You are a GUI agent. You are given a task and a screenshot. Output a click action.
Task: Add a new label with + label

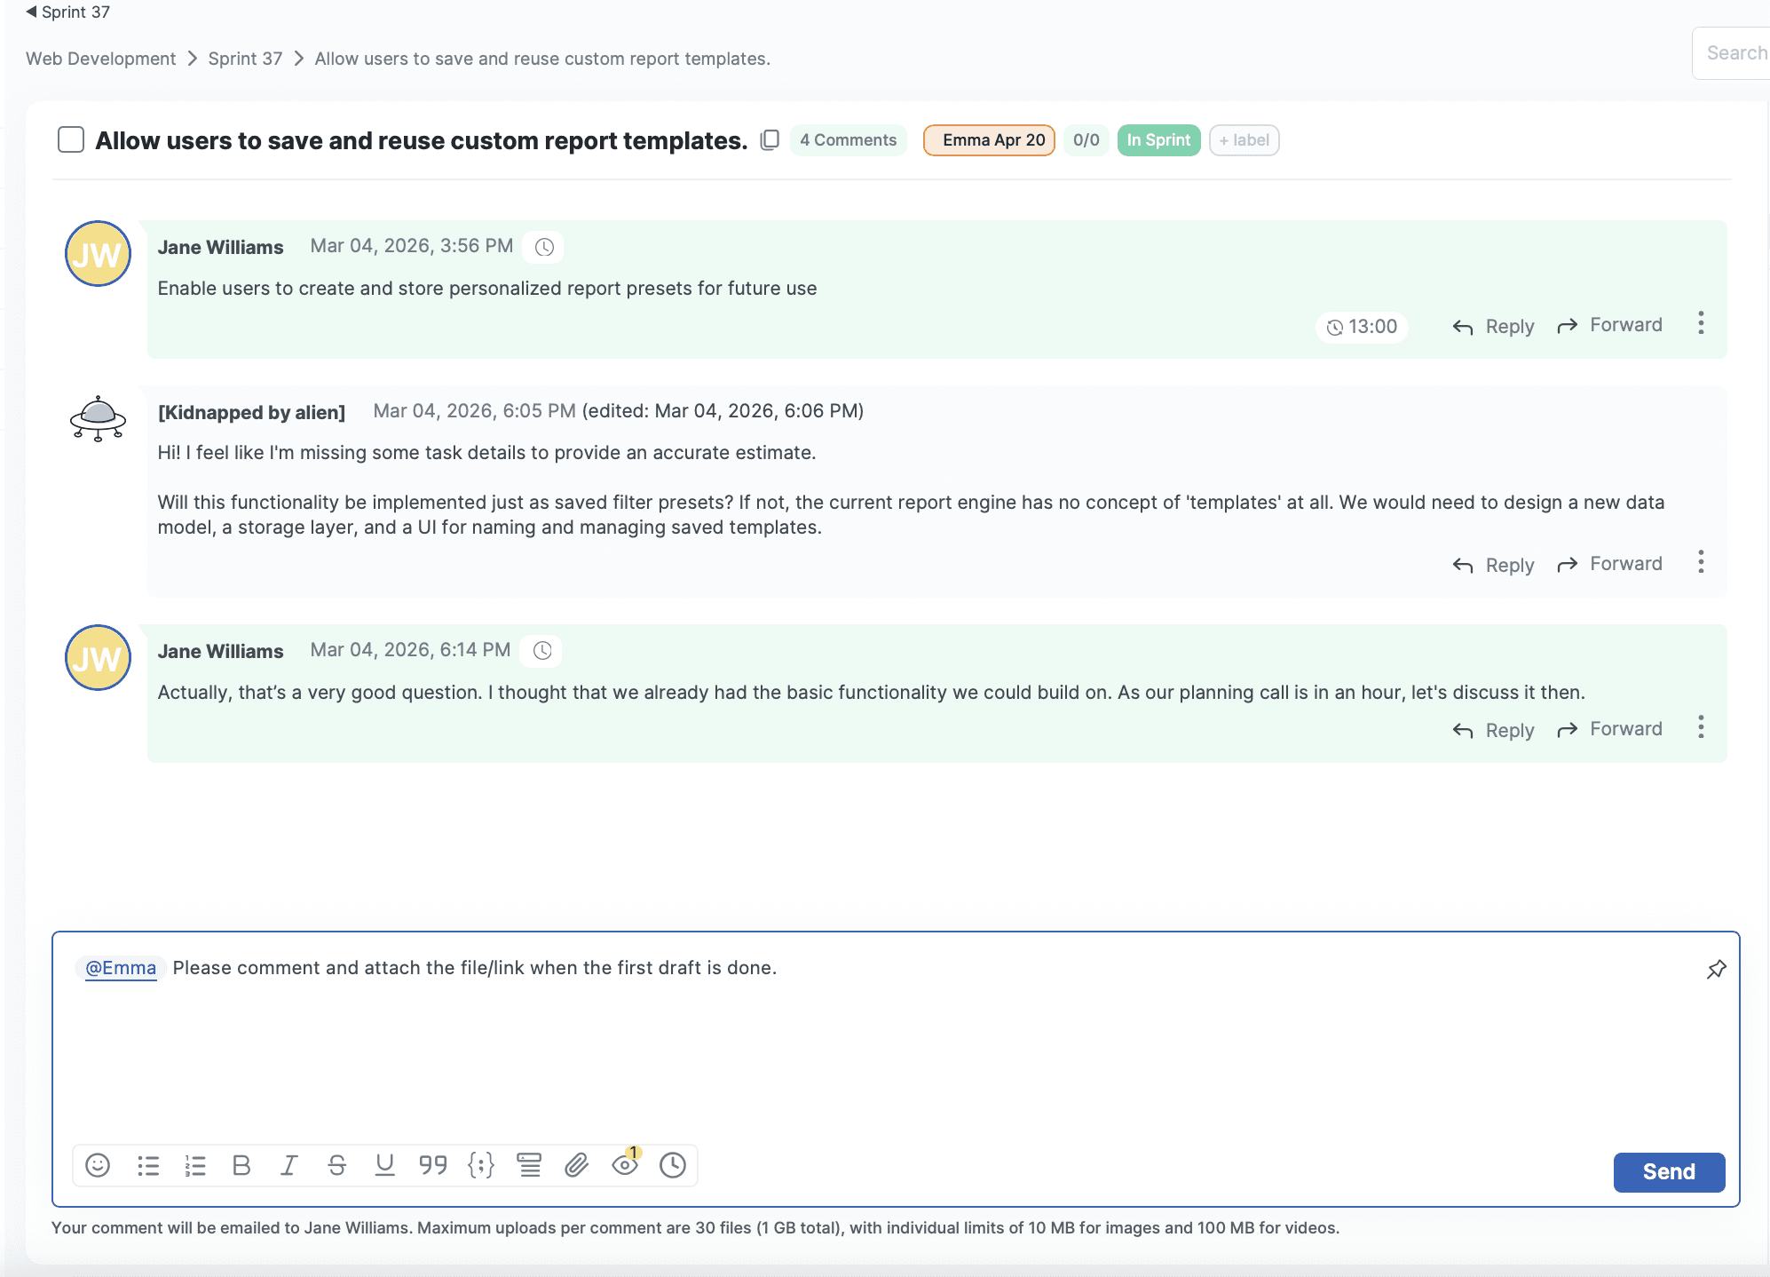[1244, 140]
